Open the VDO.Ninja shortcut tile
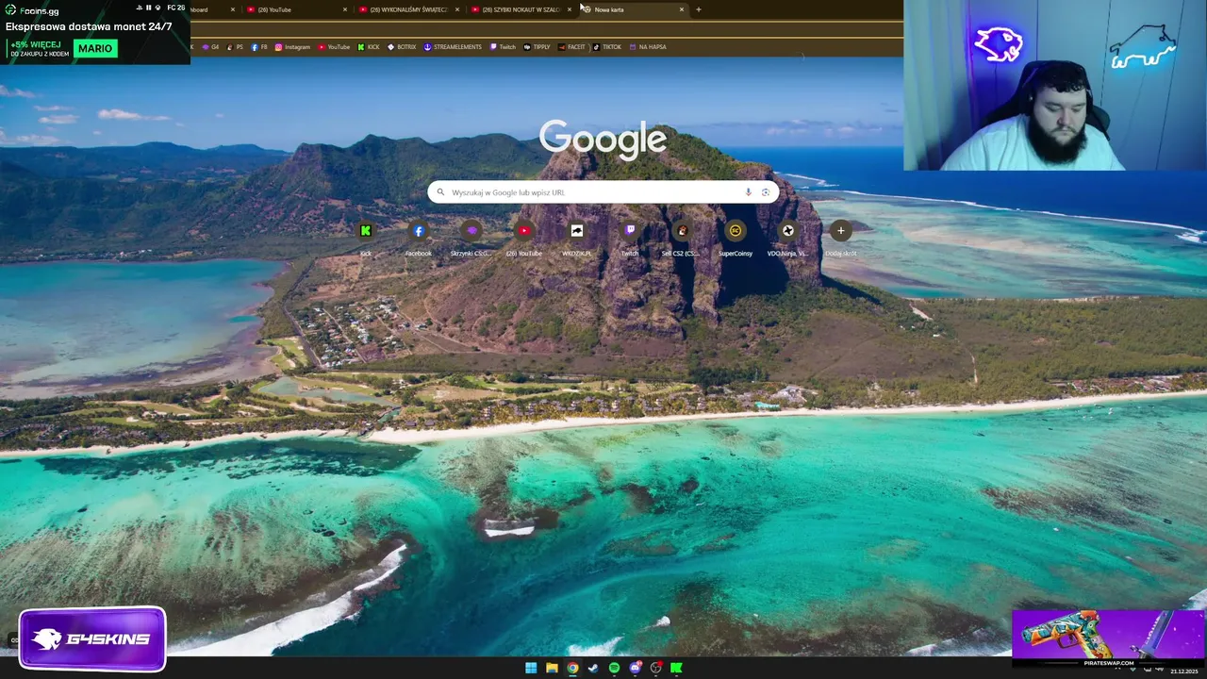 point(787,237)
